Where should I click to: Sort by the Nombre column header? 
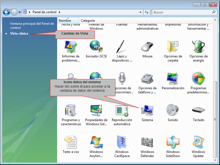[68, 21]
